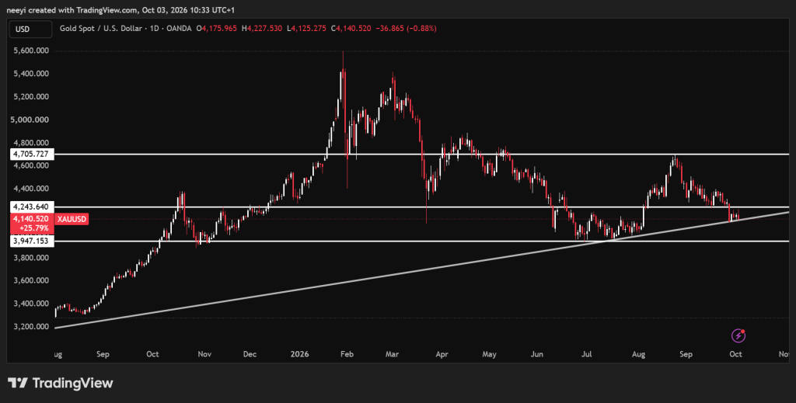Click the 1D interval label
This screenshot has width=796, height=403.
tap(155, 29)
